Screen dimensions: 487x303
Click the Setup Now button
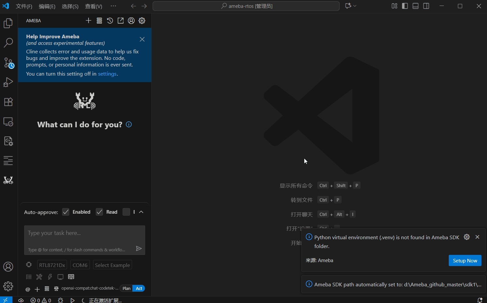pos(465,260)
